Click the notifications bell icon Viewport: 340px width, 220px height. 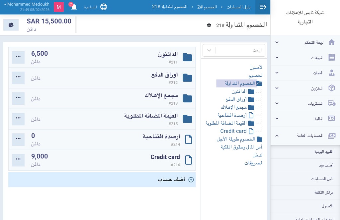point(74,7)
